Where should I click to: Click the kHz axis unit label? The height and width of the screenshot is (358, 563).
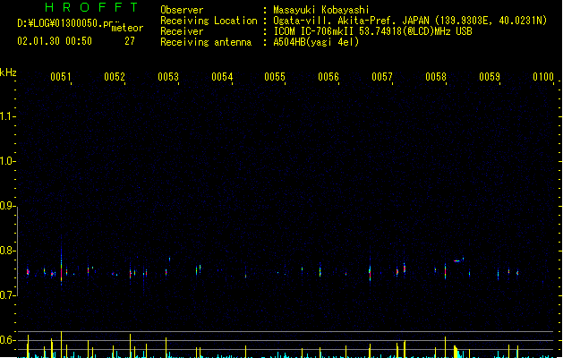click(8, 72)
